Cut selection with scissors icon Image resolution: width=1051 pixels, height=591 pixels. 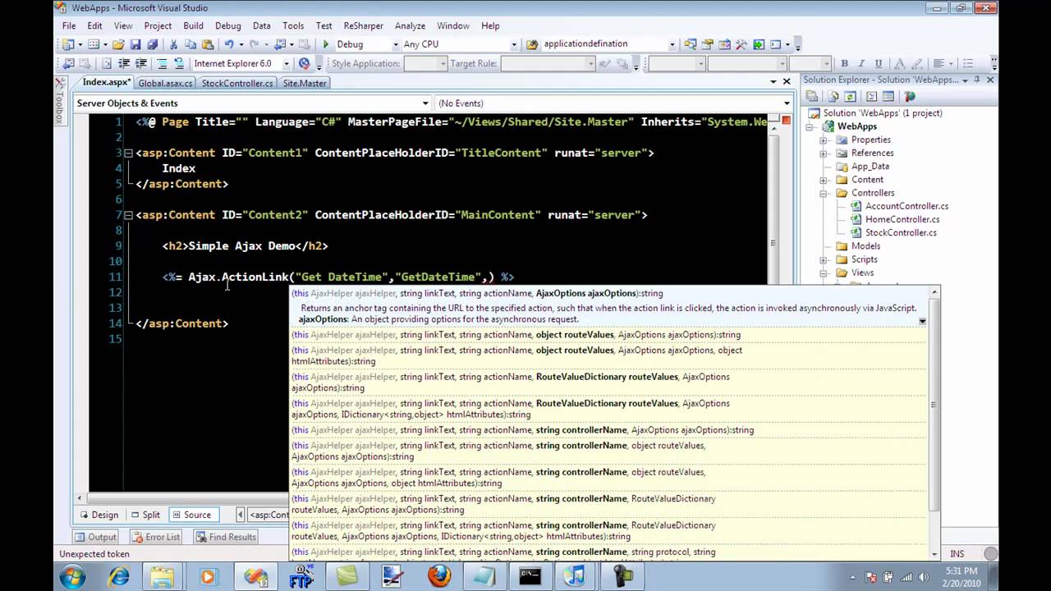pos(173,44)
